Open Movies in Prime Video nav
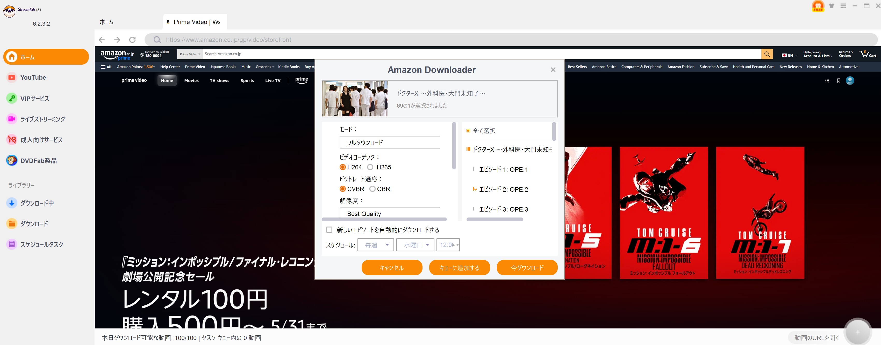The height and width of the screenshot is (345, 881). [191, 81]
